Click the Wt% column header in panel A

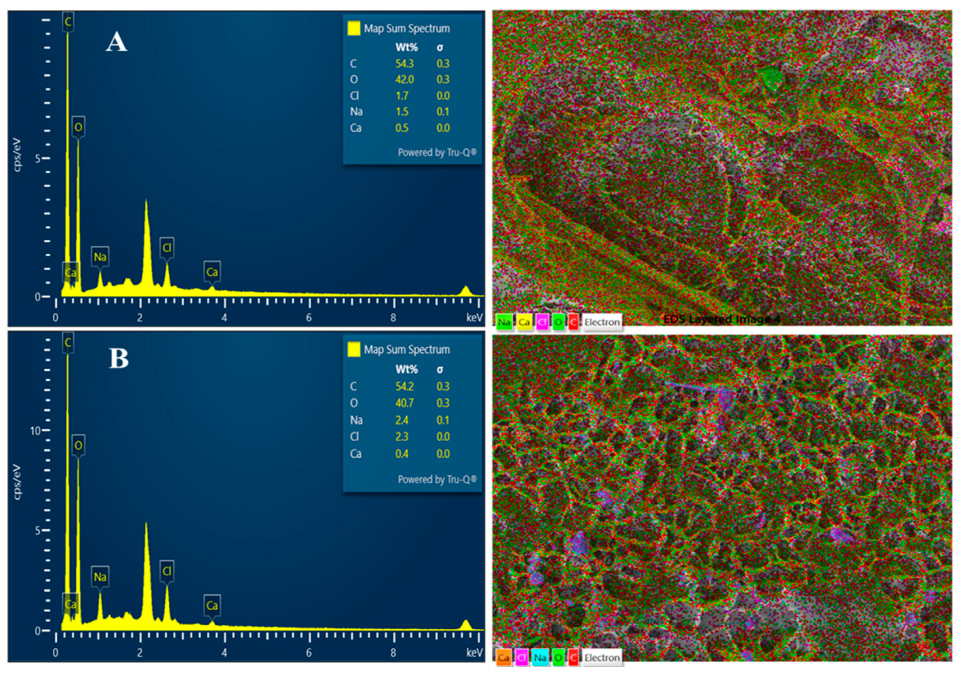[406, 47]
